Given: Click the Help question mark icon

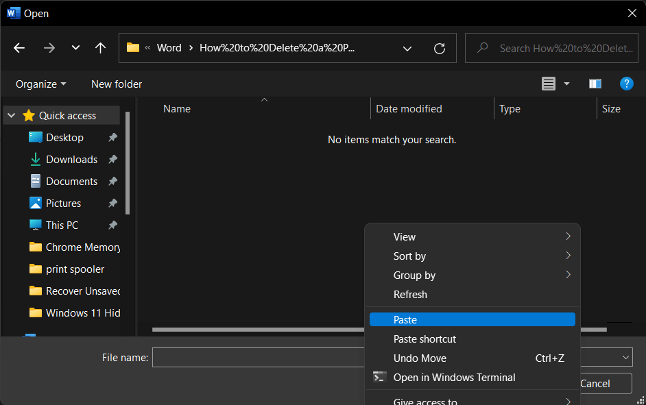Looking at the screenshot, I should coord(626,84).
